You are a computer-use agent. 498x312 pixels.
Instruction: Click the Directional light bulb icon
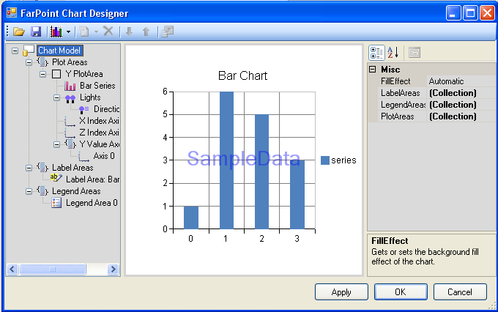pyautogui.click(x=83, y=110)
